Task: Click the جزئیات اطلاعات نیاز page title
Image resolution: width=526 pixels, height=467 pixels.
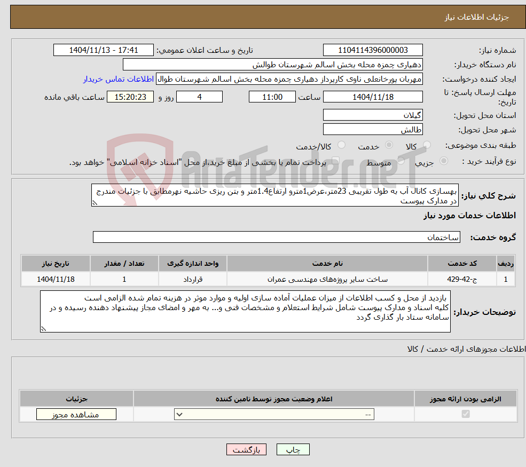Action: coord(477,17)
